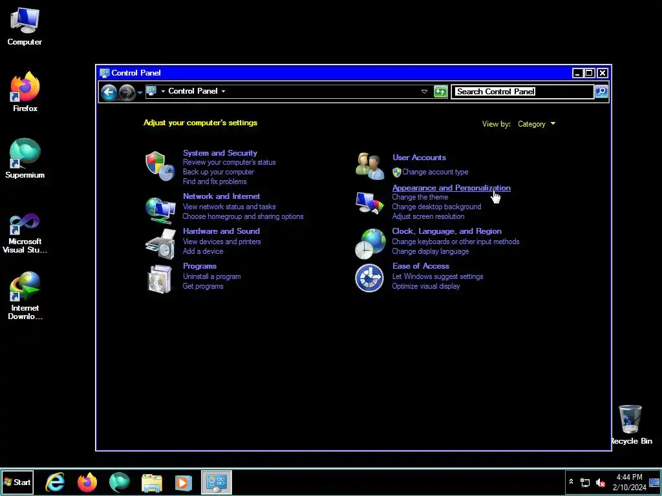
Task: Click the Control Panel taskbar button
Action: pyautogui.click(x=216, y=482)
